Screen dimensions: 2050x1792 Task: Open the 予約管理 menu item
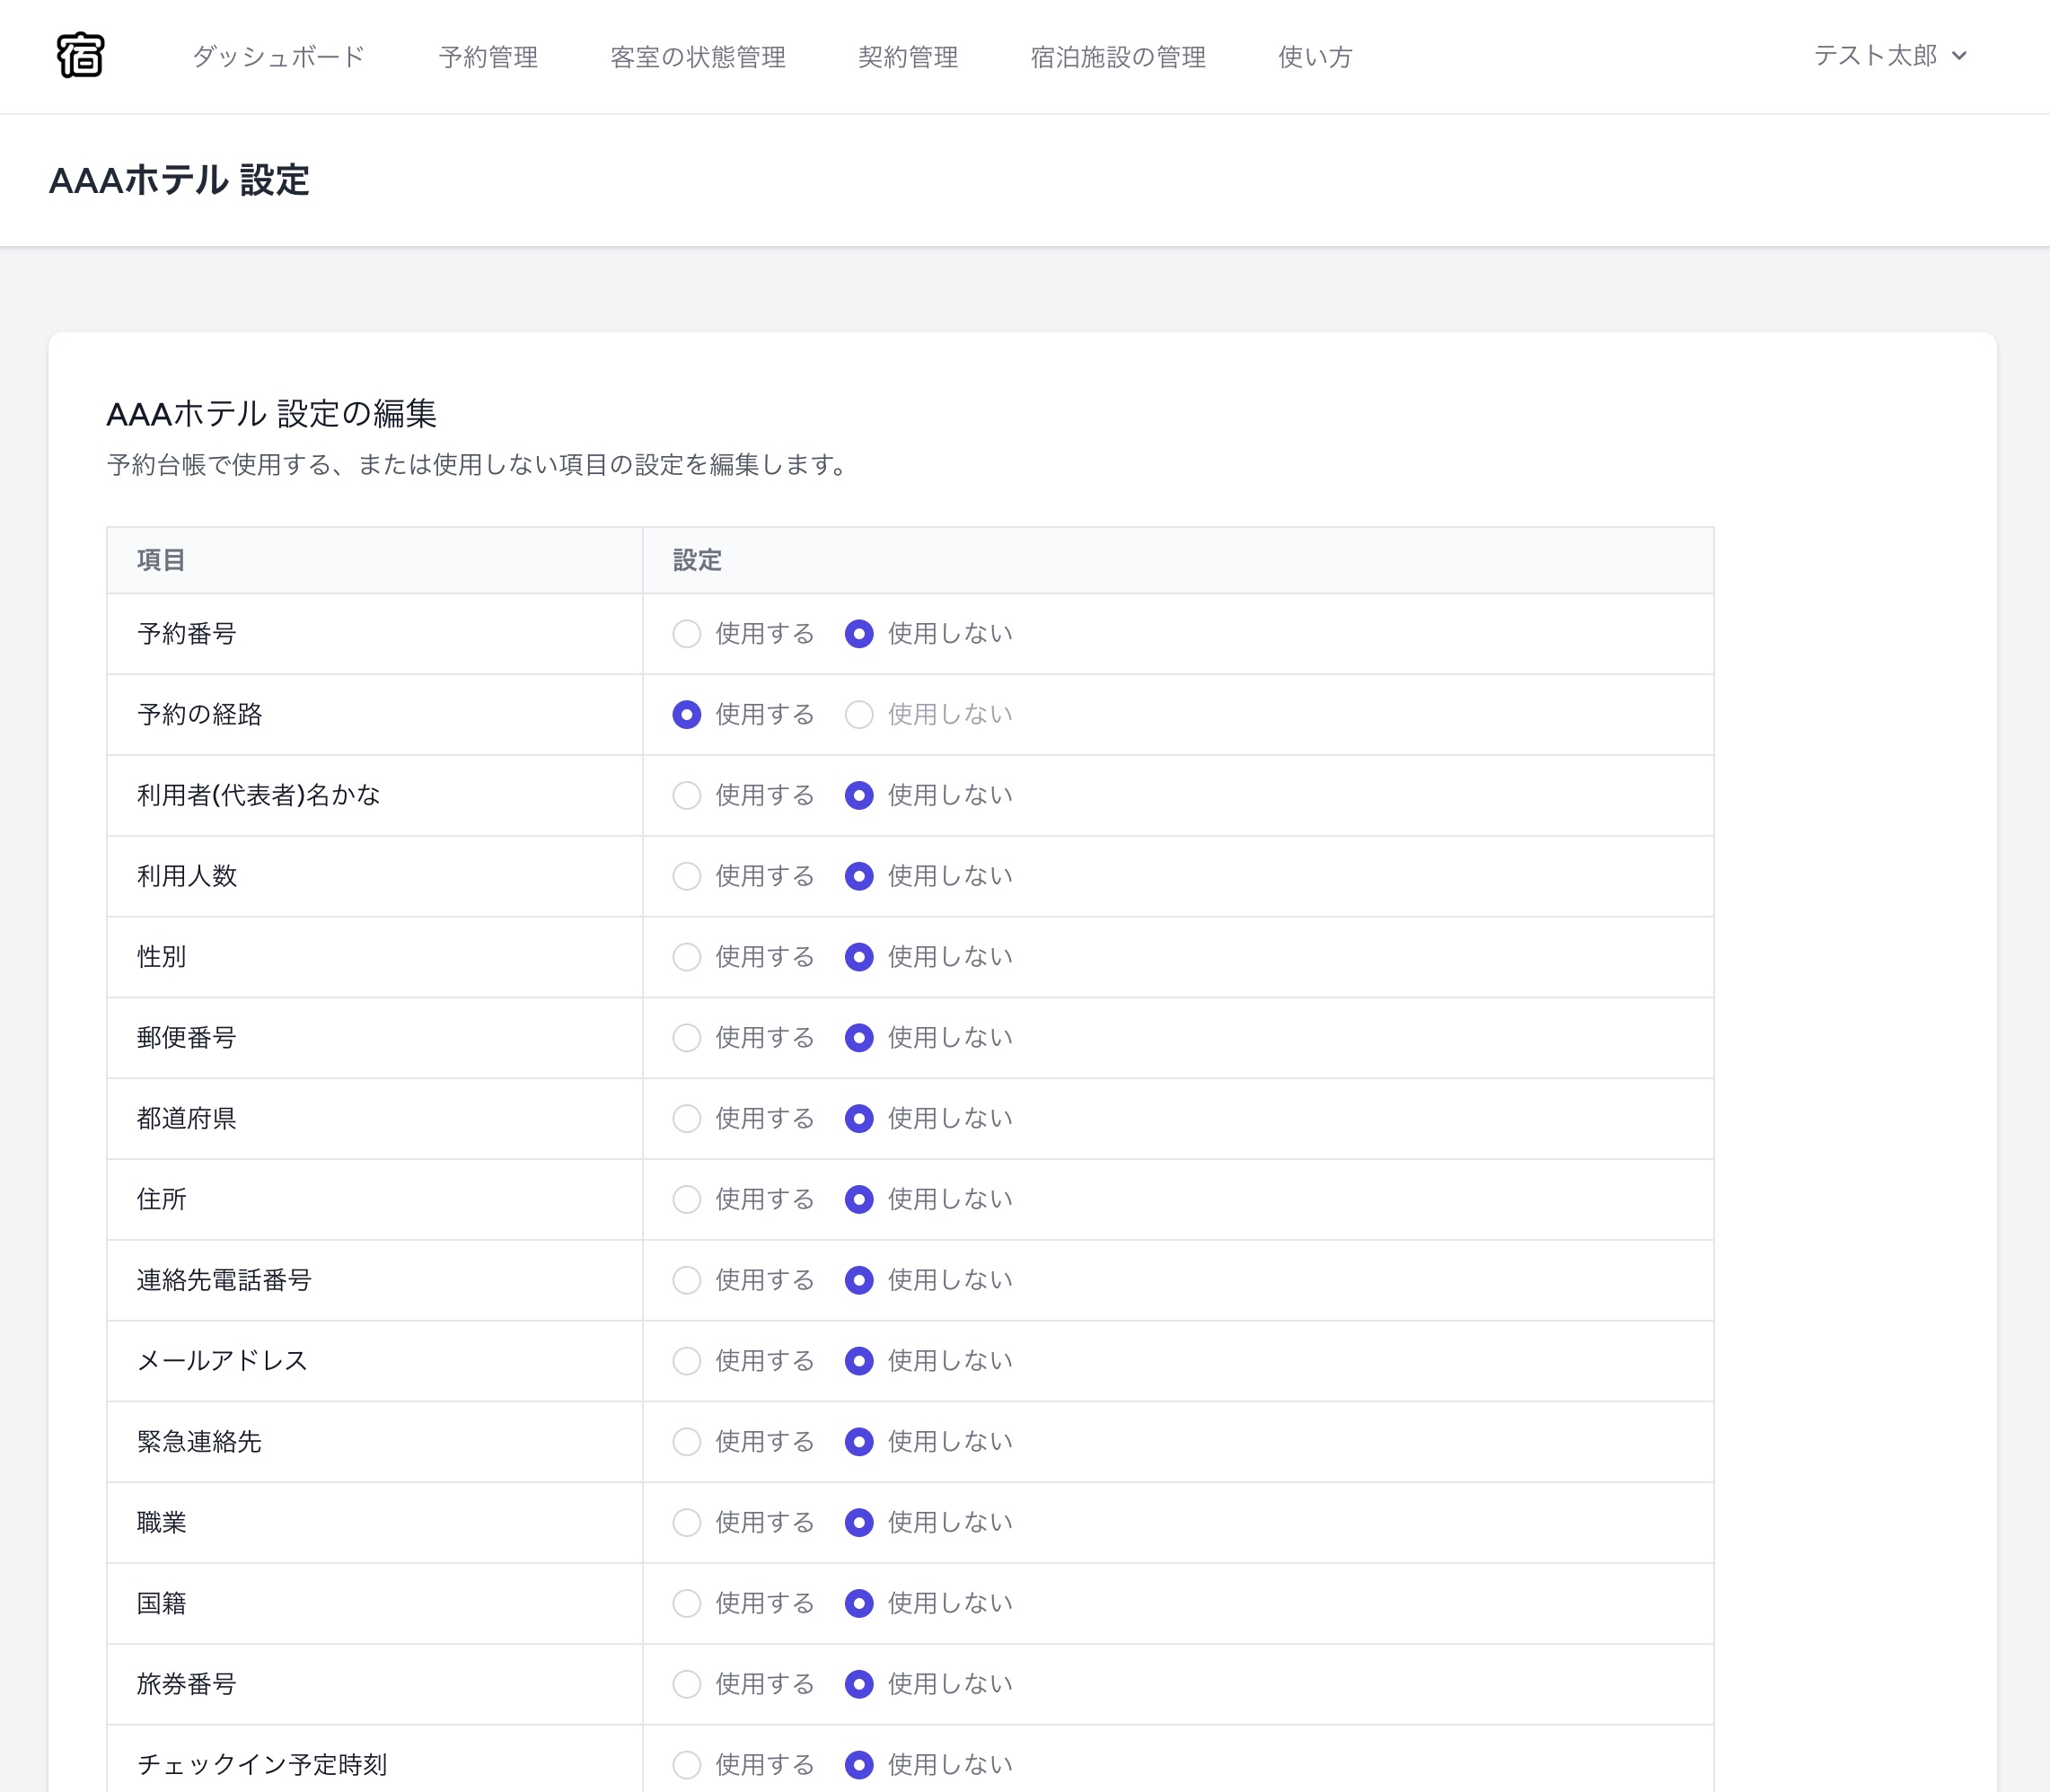pyautogui.click(x=487, y=57)
